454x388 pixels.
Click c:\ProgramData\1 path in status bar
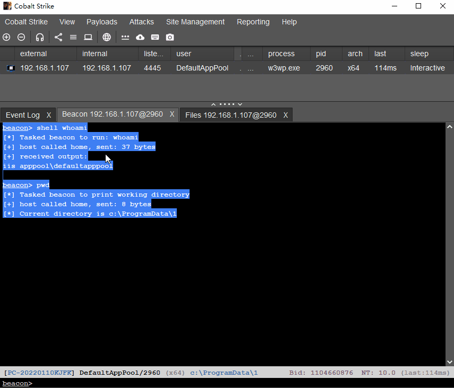[224, 373]
